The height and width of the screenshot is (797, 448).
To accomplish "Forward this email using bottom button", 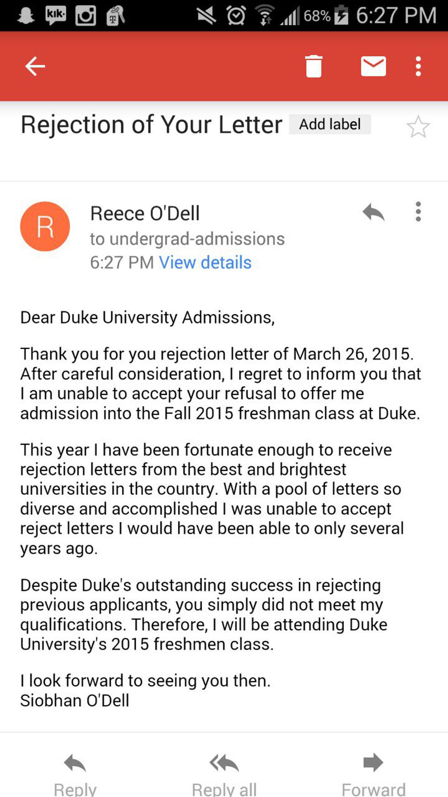I will 373,773.
